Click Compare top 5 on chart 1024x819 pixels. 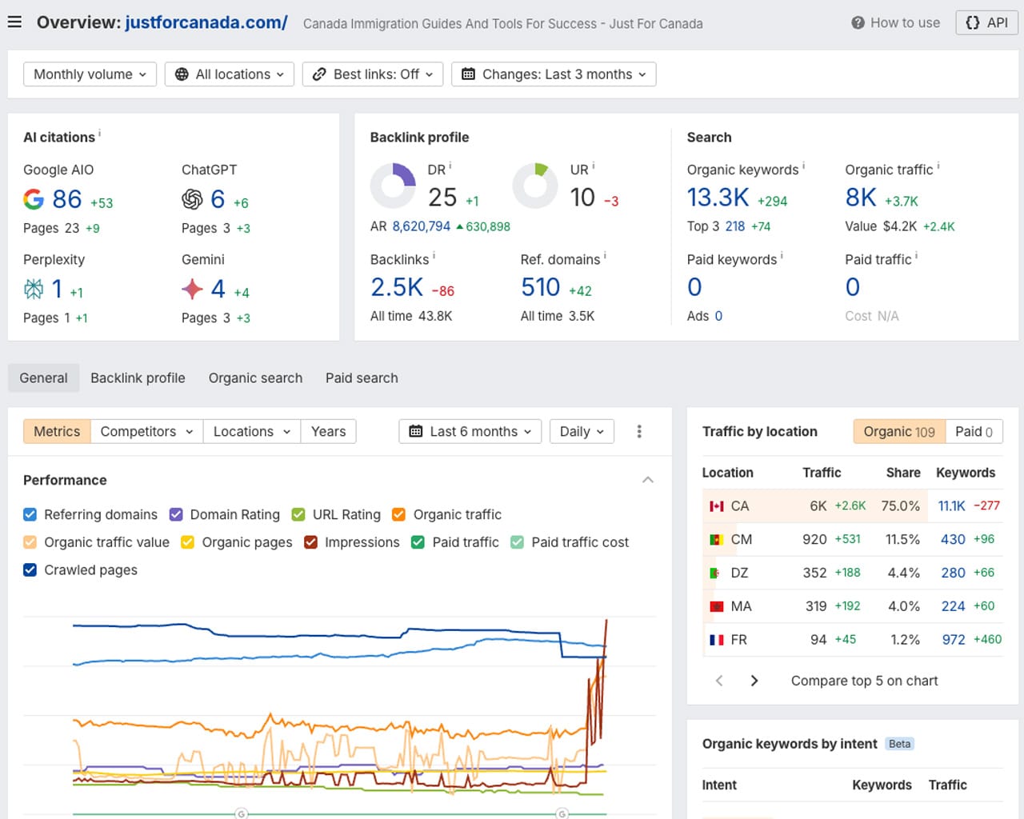864,681
